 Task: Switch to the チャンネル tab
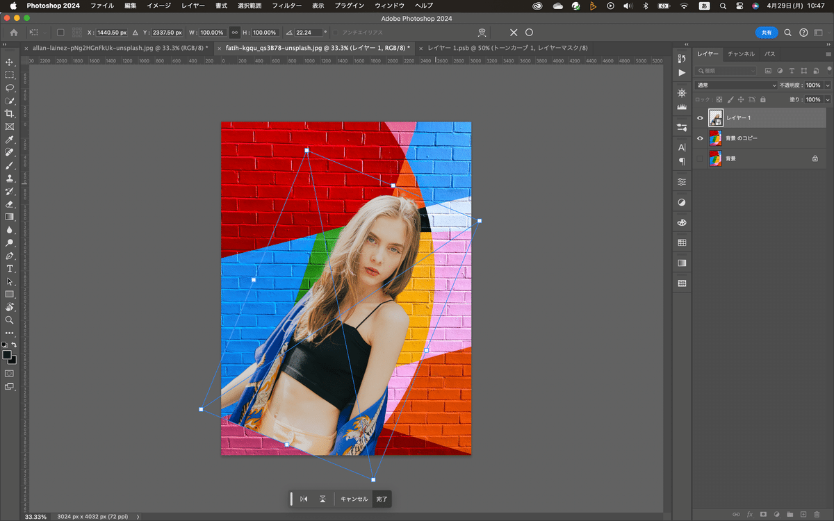point(741,54)
